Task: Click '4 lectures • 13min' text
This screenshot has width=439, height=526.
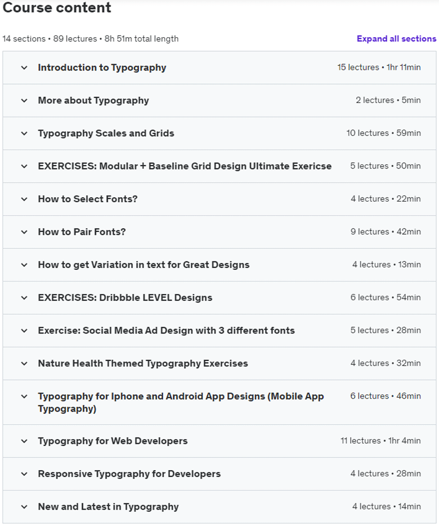Action: [x=387, y=265]
